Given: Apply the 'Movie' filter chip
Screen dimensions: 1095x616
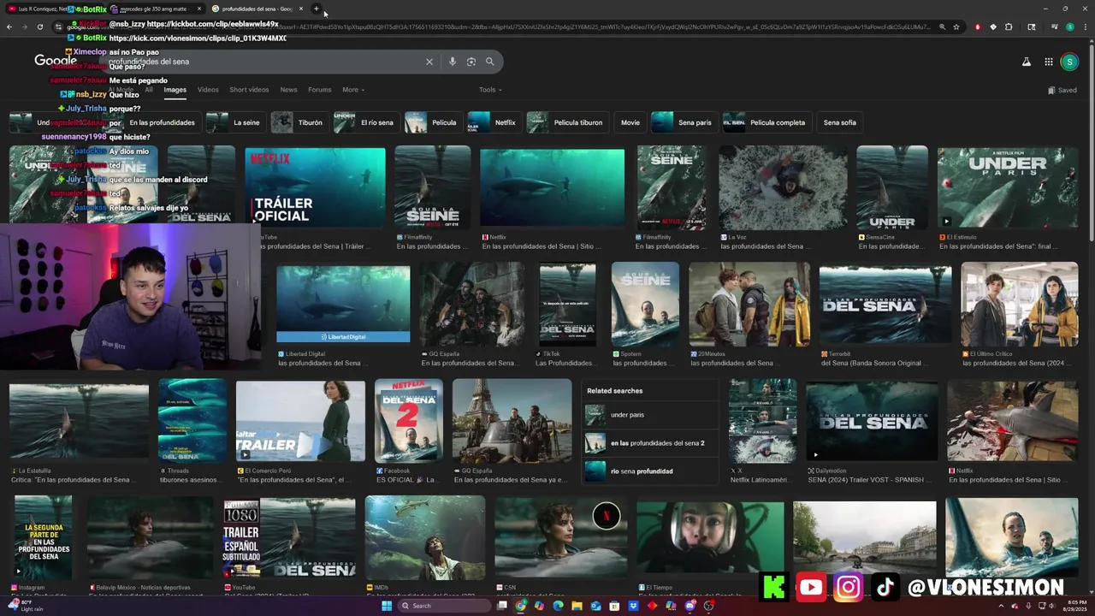Looking at the screenshot, I should [x=630, y=122].
